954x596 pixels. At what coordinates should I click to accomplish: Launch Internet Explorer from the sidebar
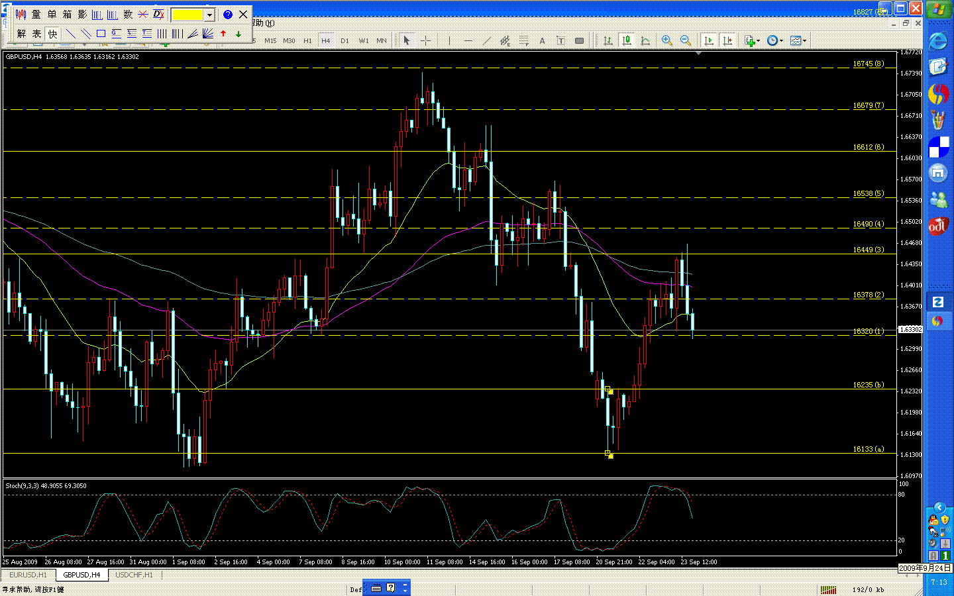click(x=938, y=41)
